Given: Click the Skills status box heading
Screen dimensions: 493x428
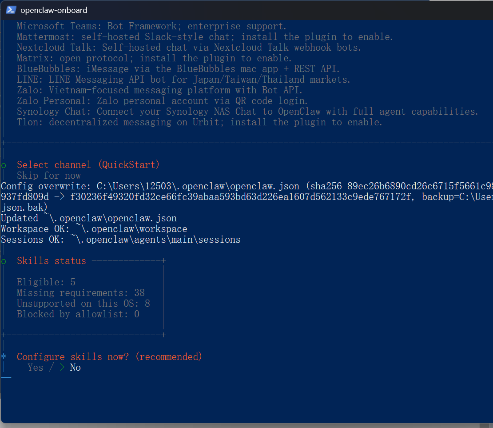Looking at the screenshot, I should (51, 261).
